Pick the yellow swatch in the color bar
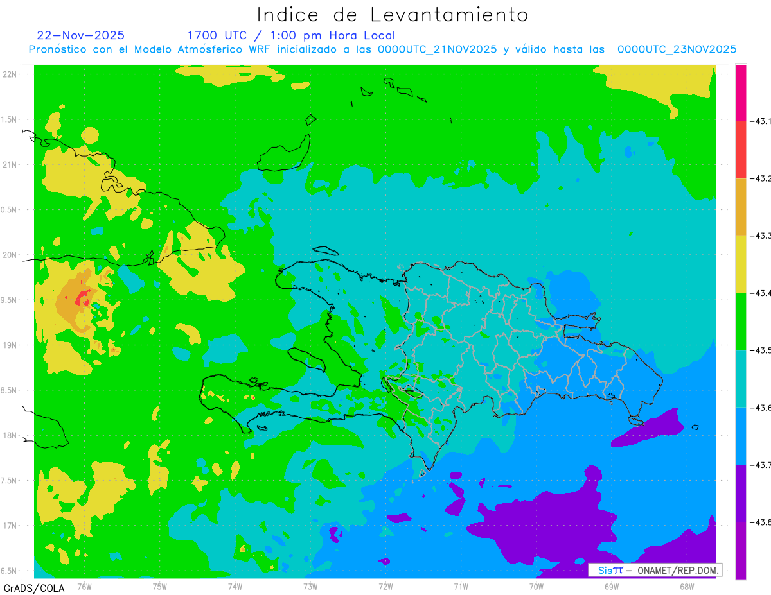771x595 pixels. tap(741, 264)
